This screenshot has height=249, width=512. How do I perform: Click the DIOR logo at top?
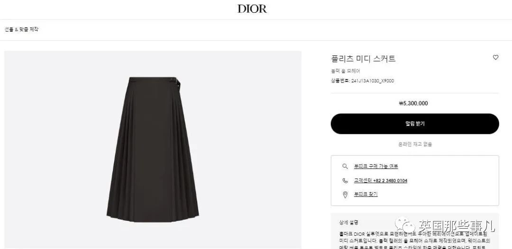(252, 9)
